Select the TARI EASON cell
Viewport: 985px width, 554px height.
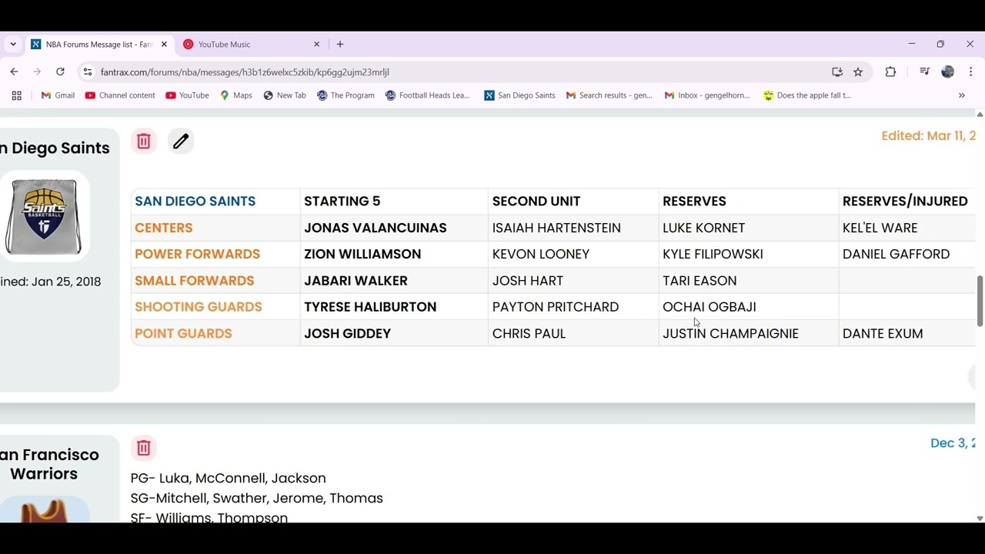click(x=748, y=281)
